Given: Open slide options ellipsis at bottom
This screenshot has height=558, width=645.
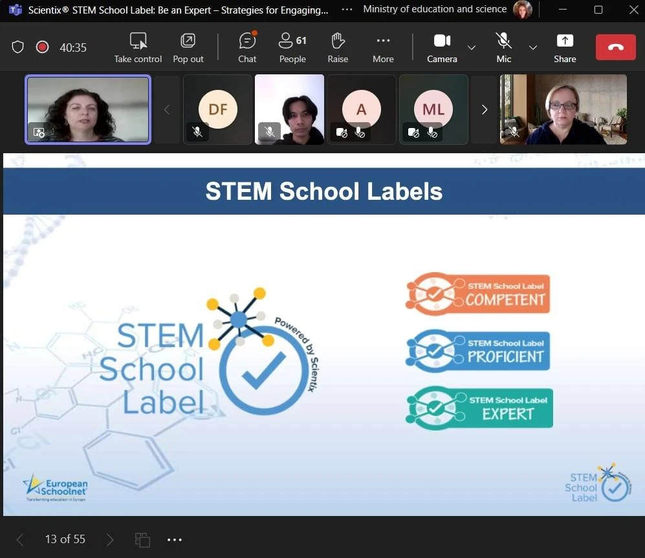Looking at the screenshot, I should 175,540.
